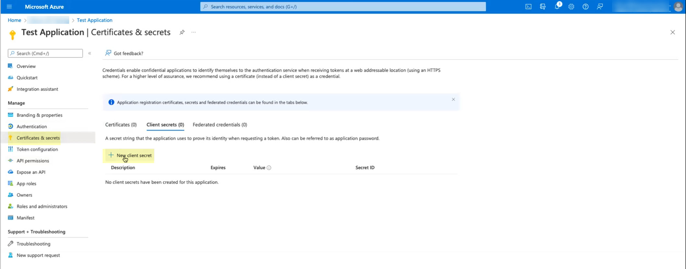This screenshot has width=686, height=269.
Task: Close the Certificates & secrets blade
Action: (x=673, y=32)
